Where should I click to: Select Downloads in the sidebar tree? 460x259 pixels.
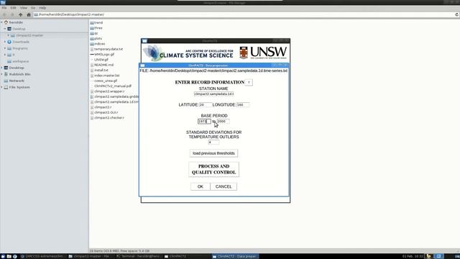click(21, 42)
